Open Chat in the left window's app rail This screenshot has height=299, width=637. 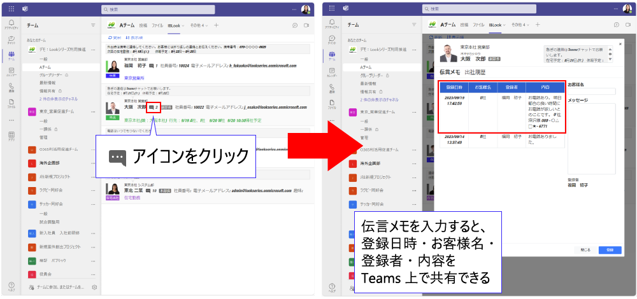pos(11,41)
